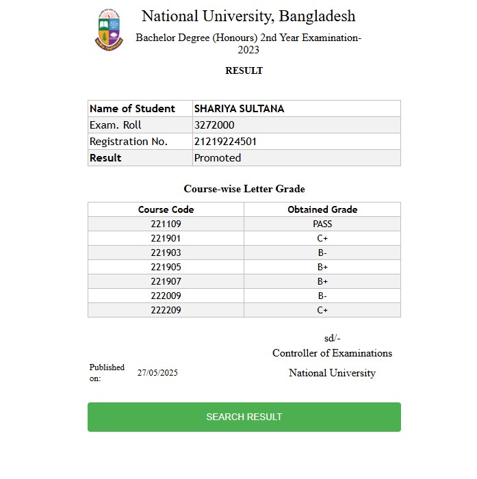Click the Promoted result value
477x479 pixels.
pos(218,158)
